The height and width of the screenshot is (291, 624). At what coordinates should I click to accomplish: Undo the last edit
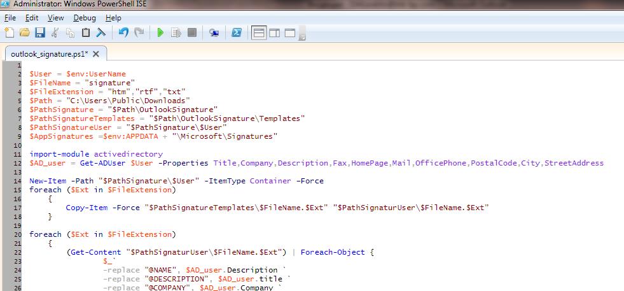click(123, 32)
